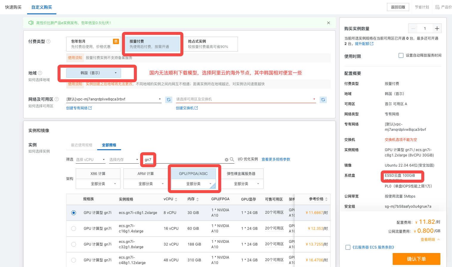Choose GPU/FPGA/ASIC architecture
This screenshot has width=452, height=267.
[x=194, y=174]
